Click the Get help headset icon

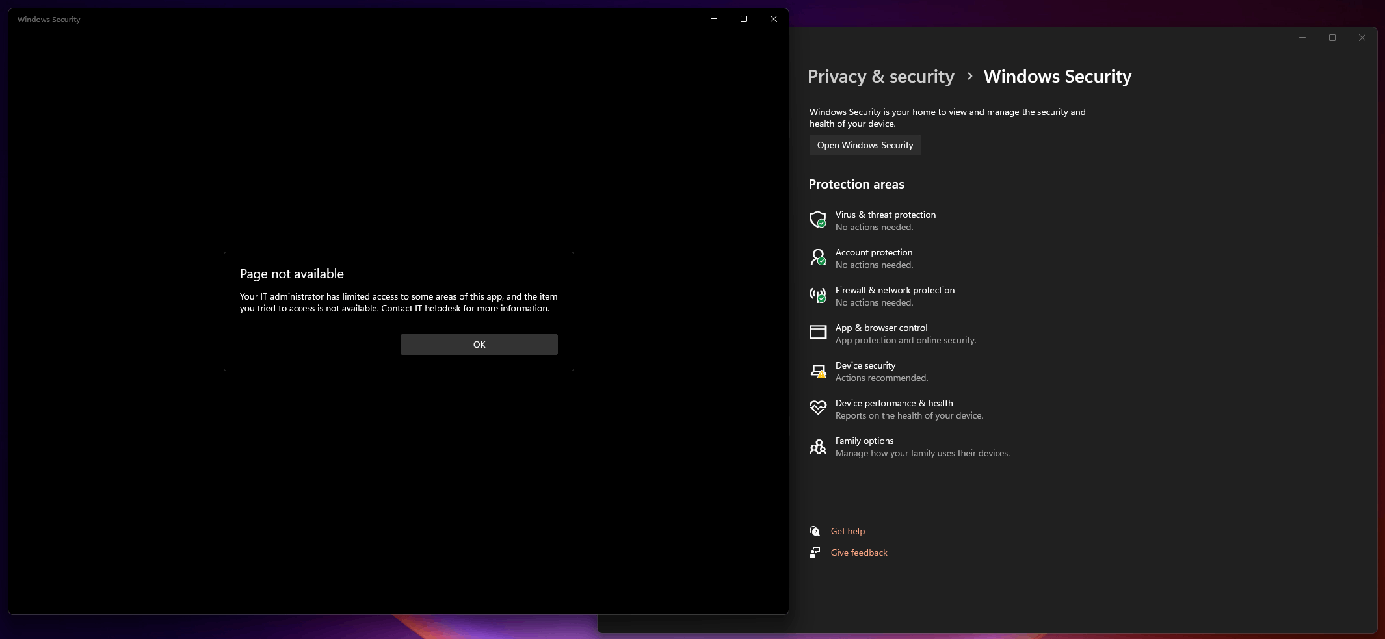click(815, 531)
